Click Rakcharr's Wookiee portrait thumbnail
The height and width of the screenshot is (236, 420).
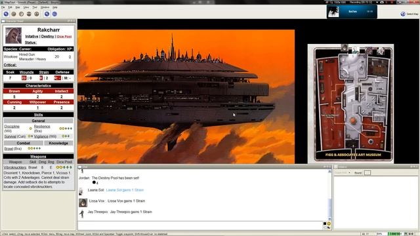click(x=13, y=35)
